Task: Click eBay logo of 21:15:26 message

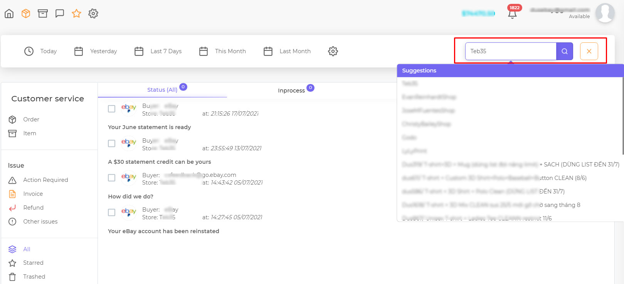Action: pos(129,108)
